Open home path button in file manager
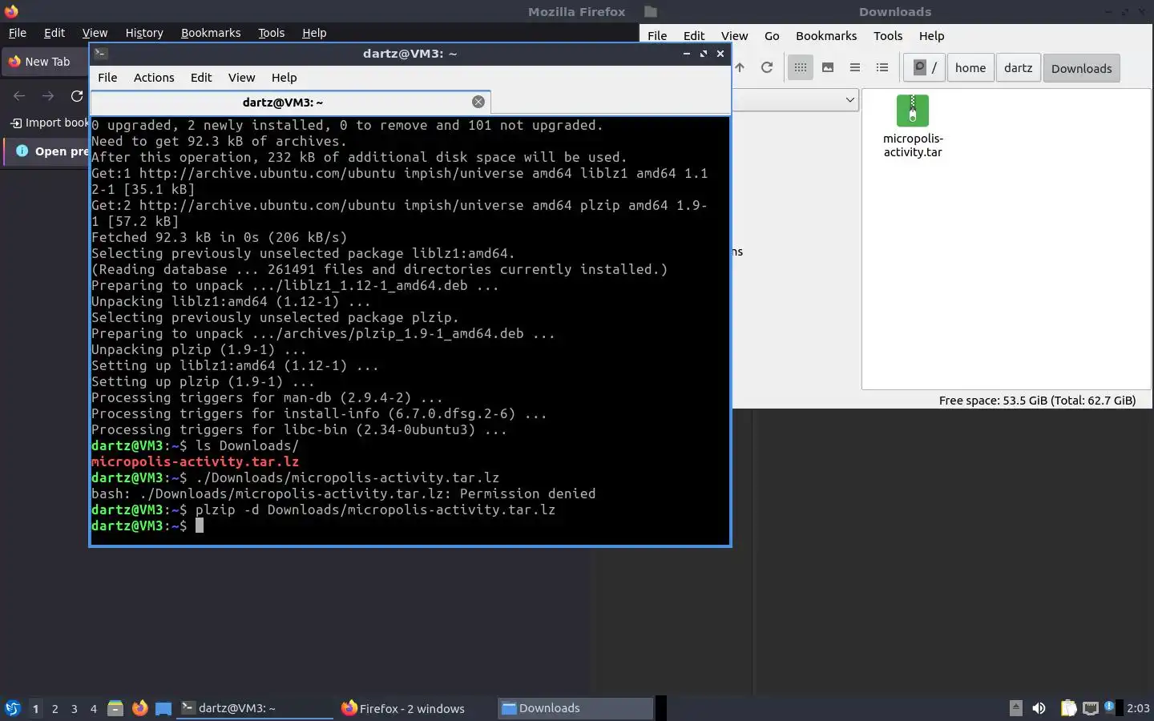Viewport: 1154px width, 721px height. pos(970,68)
